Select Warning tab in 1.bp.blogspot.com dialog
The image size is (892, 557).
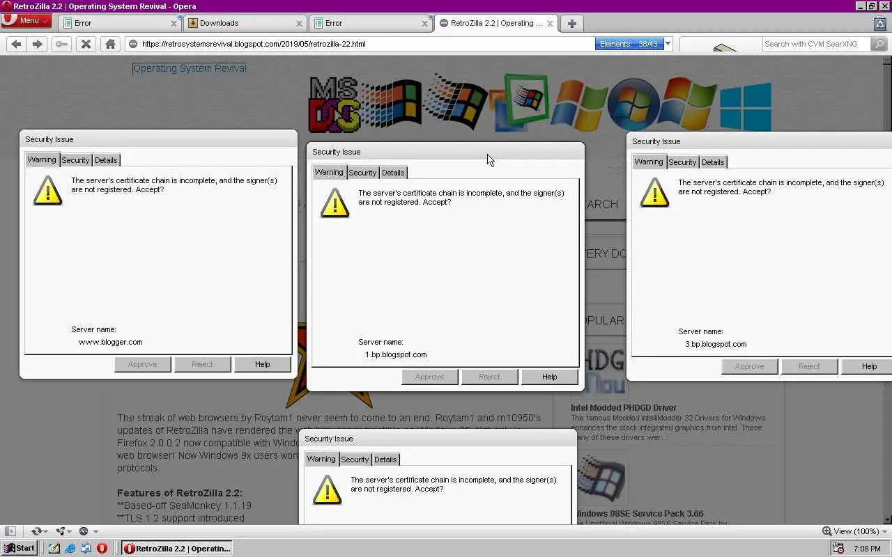point(329,172)
